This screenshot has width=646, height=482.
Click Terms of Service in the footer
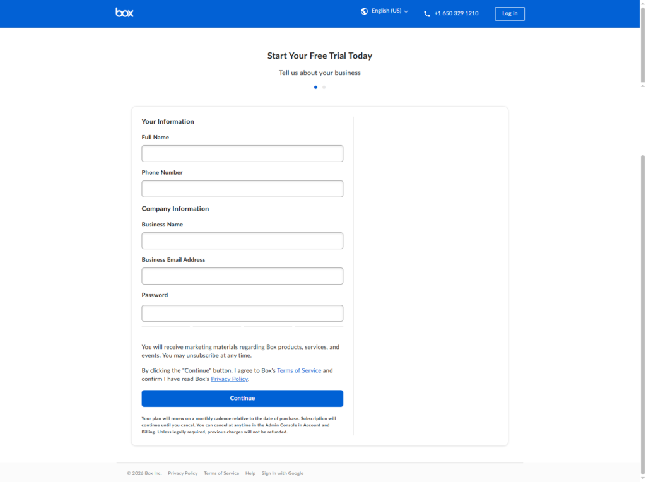[221, 473]
